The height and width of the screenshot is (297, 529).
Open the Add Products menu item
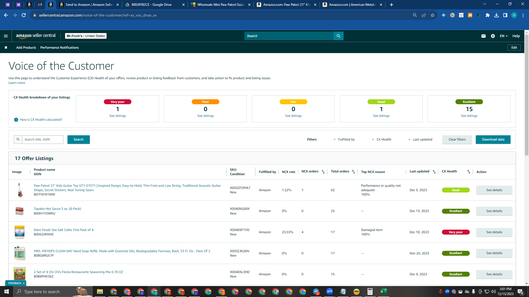(x=26, y=48)
